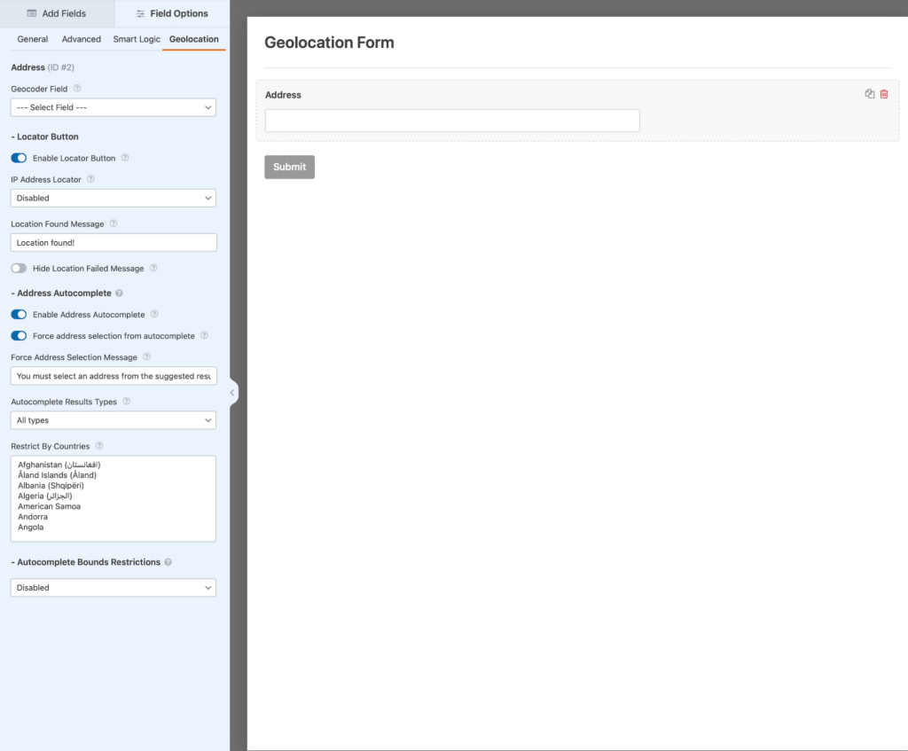Open the Advanced sub-tab
Screen dimensions: 908x751
81,39
